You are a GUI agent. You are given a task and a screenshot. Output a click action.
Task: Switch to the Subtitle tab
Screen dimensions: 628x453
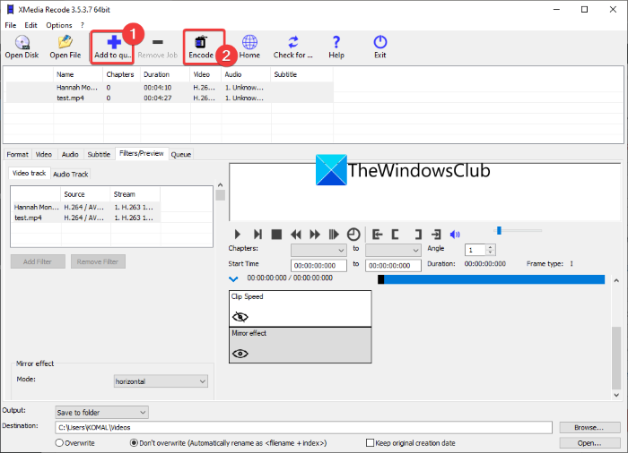click(99, 154)
